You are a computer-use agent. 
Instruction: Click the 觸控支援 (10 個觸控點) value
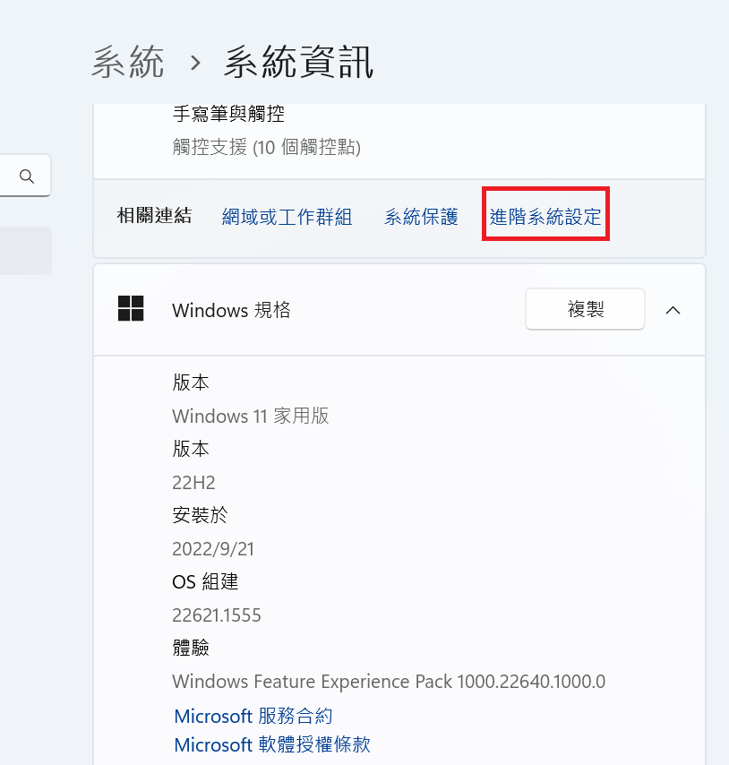266,147
